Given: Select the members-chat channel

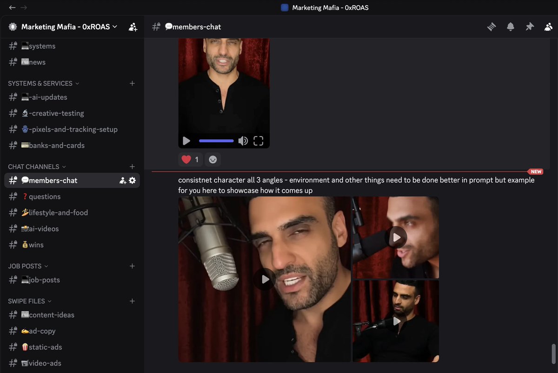Looking at the screenshot, I should click(72, 180).
